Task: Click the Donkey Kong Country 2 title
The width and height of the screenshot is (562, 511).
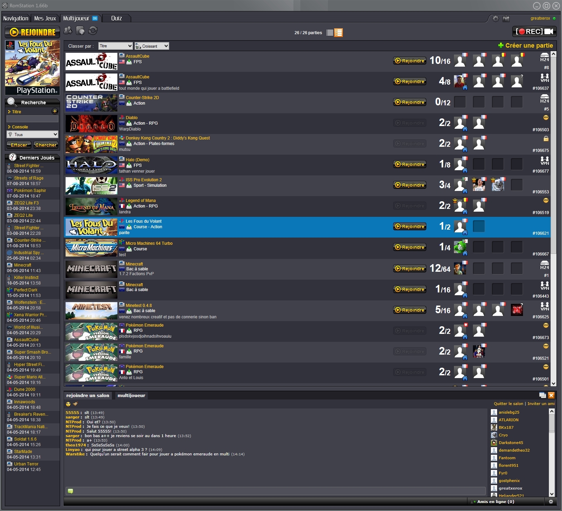Action: pyautogui.click(x=167, y=138)
